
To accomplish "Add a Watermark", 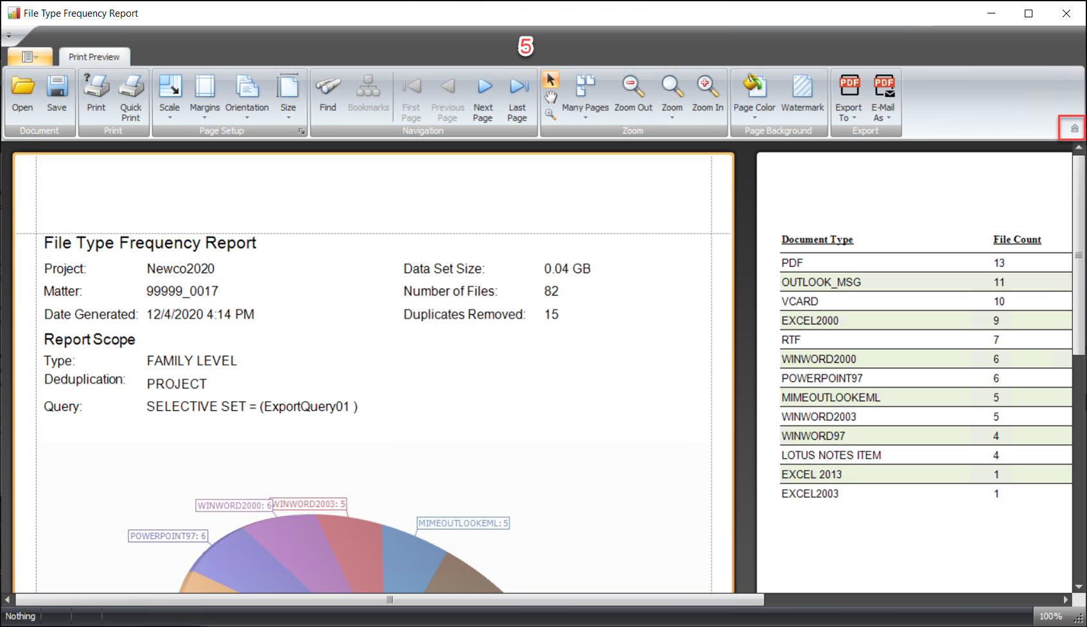I will (x=803, y=94).
